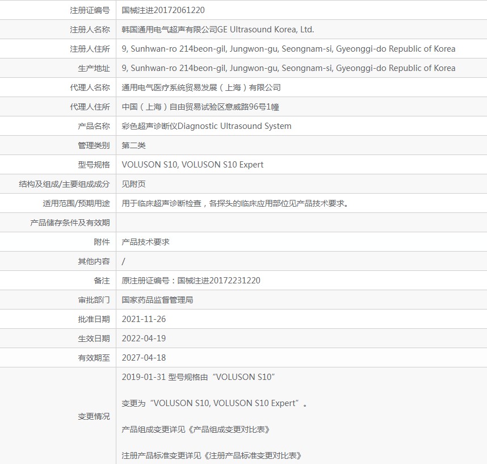Click the 产品储存条件及有效期 label
This screenshot has height=464, width=487.
(x=70, y=223)
